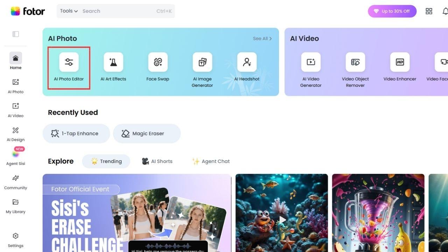Expand See All in AI Photo

262,38
